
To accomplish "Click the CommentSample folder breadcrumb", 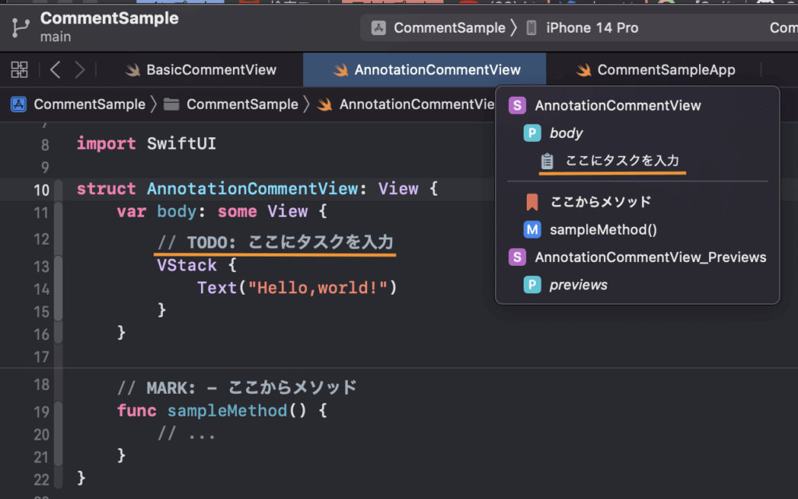I will pos(242,104).
